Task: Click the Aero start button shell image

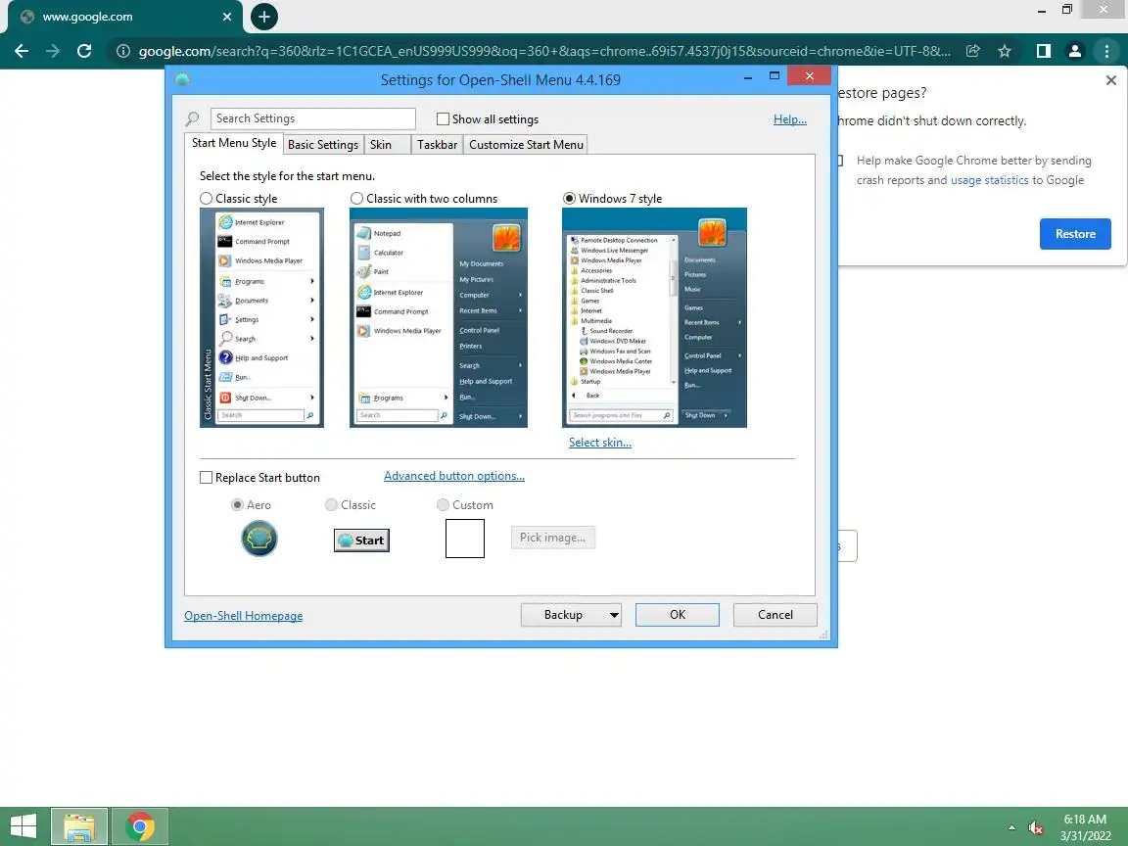Action: click(x=258, y=539)
